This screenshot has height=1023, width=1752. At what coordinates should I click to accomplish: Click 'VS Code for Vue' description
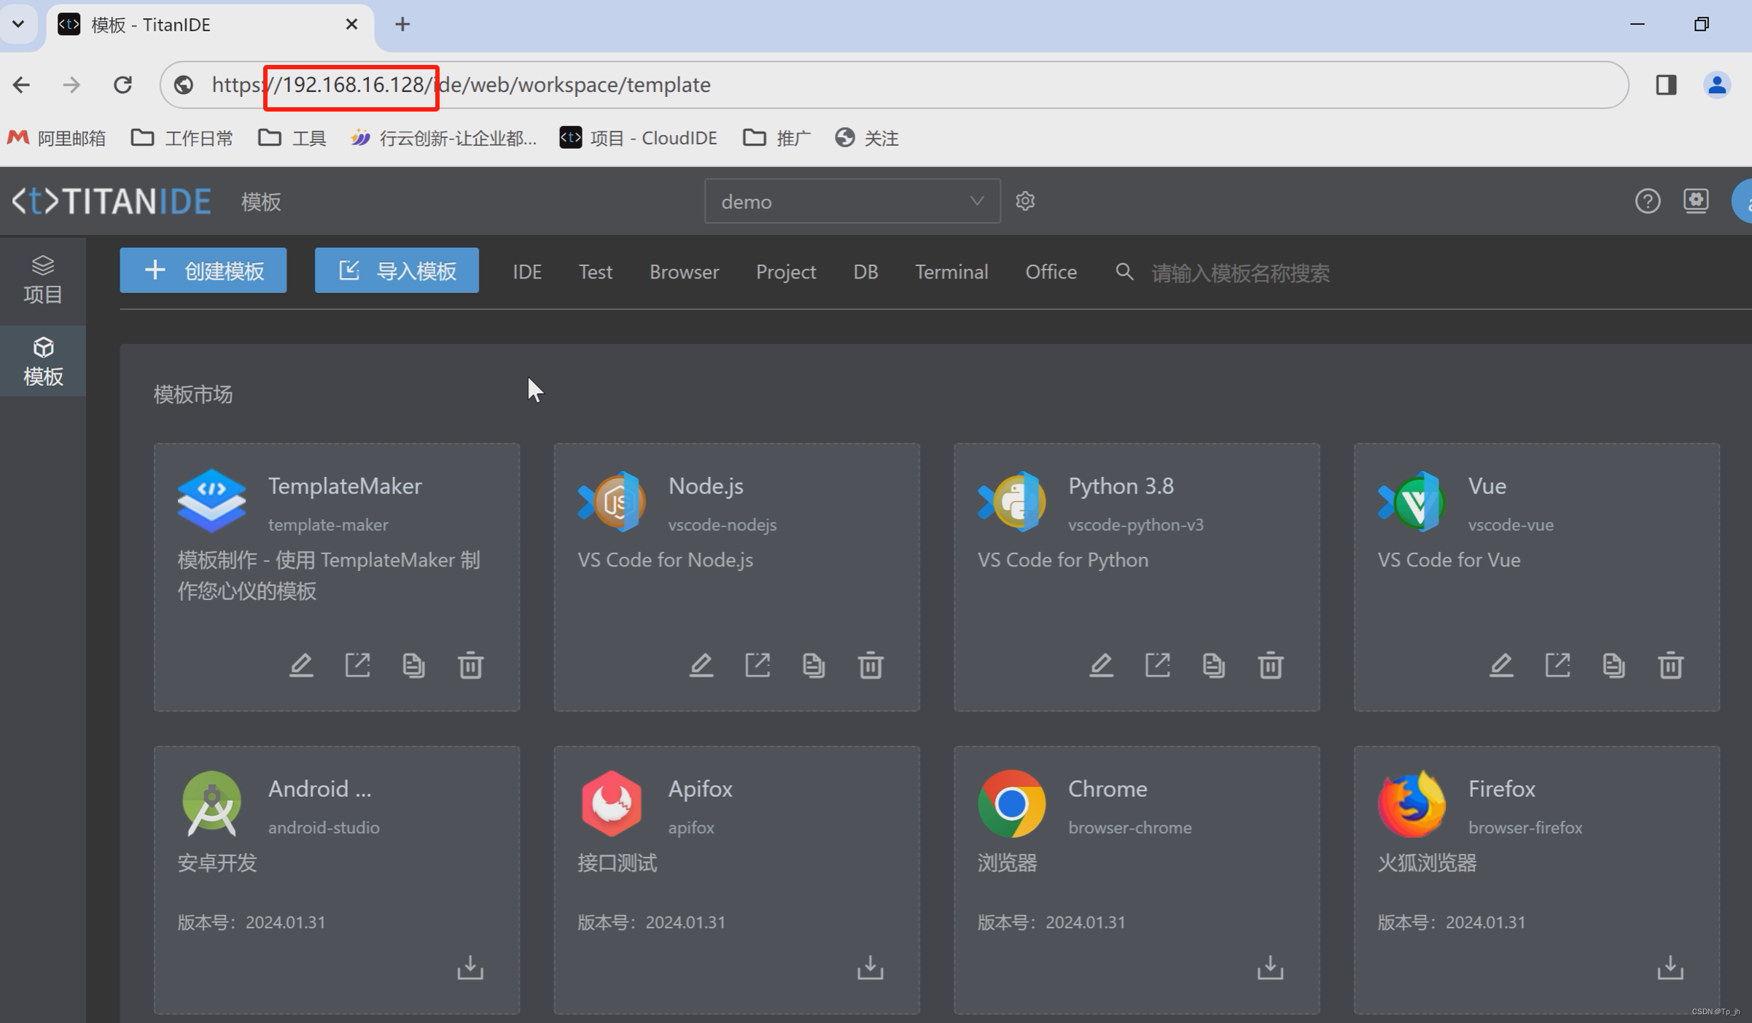coord(1449,559)
